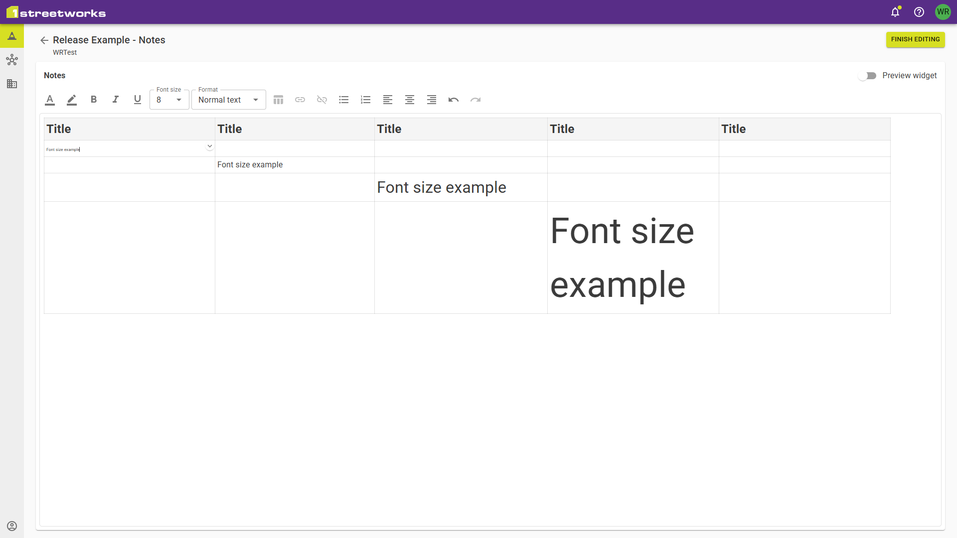The width and height of the screenshot is (957, 538).
Task: Open the WR user avatar menu
Action: [943, 12]
